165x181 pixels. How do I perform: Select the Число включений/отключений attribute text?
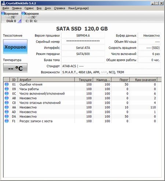(42, 93)
